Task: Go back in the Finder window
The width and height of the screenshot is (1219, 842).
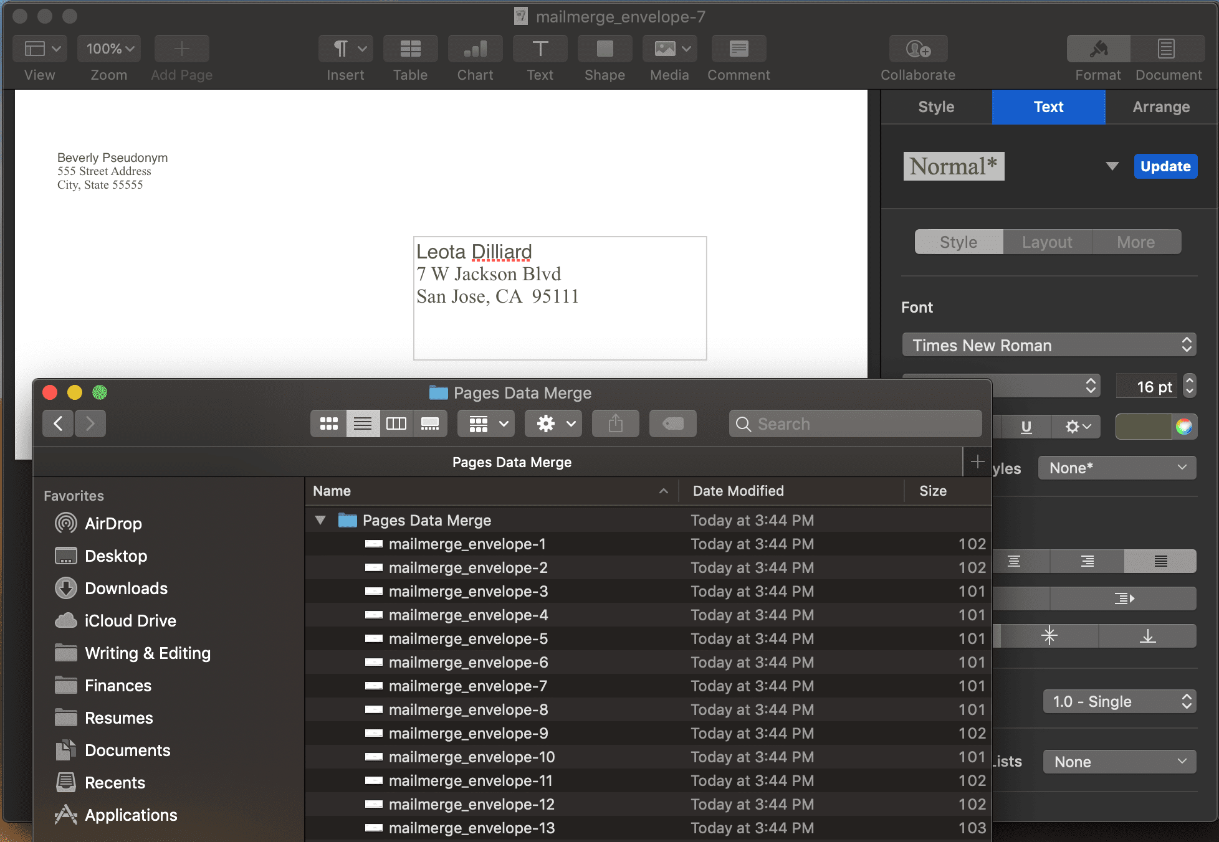Action: 59,424
